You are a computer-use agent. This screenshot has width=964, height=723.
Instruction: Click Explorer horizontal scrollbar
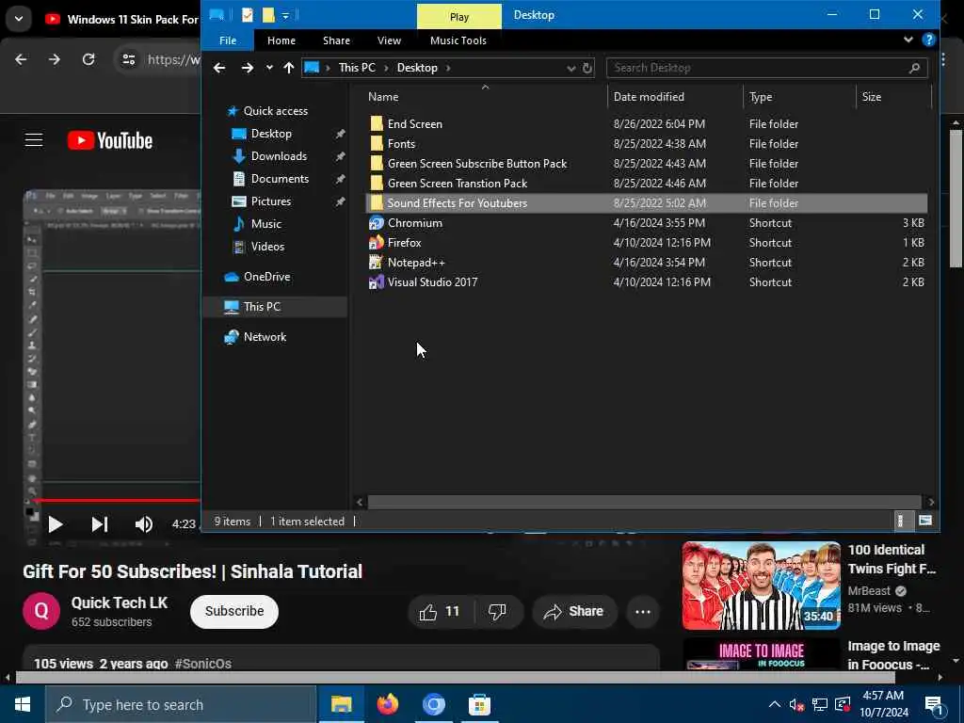tap(644, 502)
